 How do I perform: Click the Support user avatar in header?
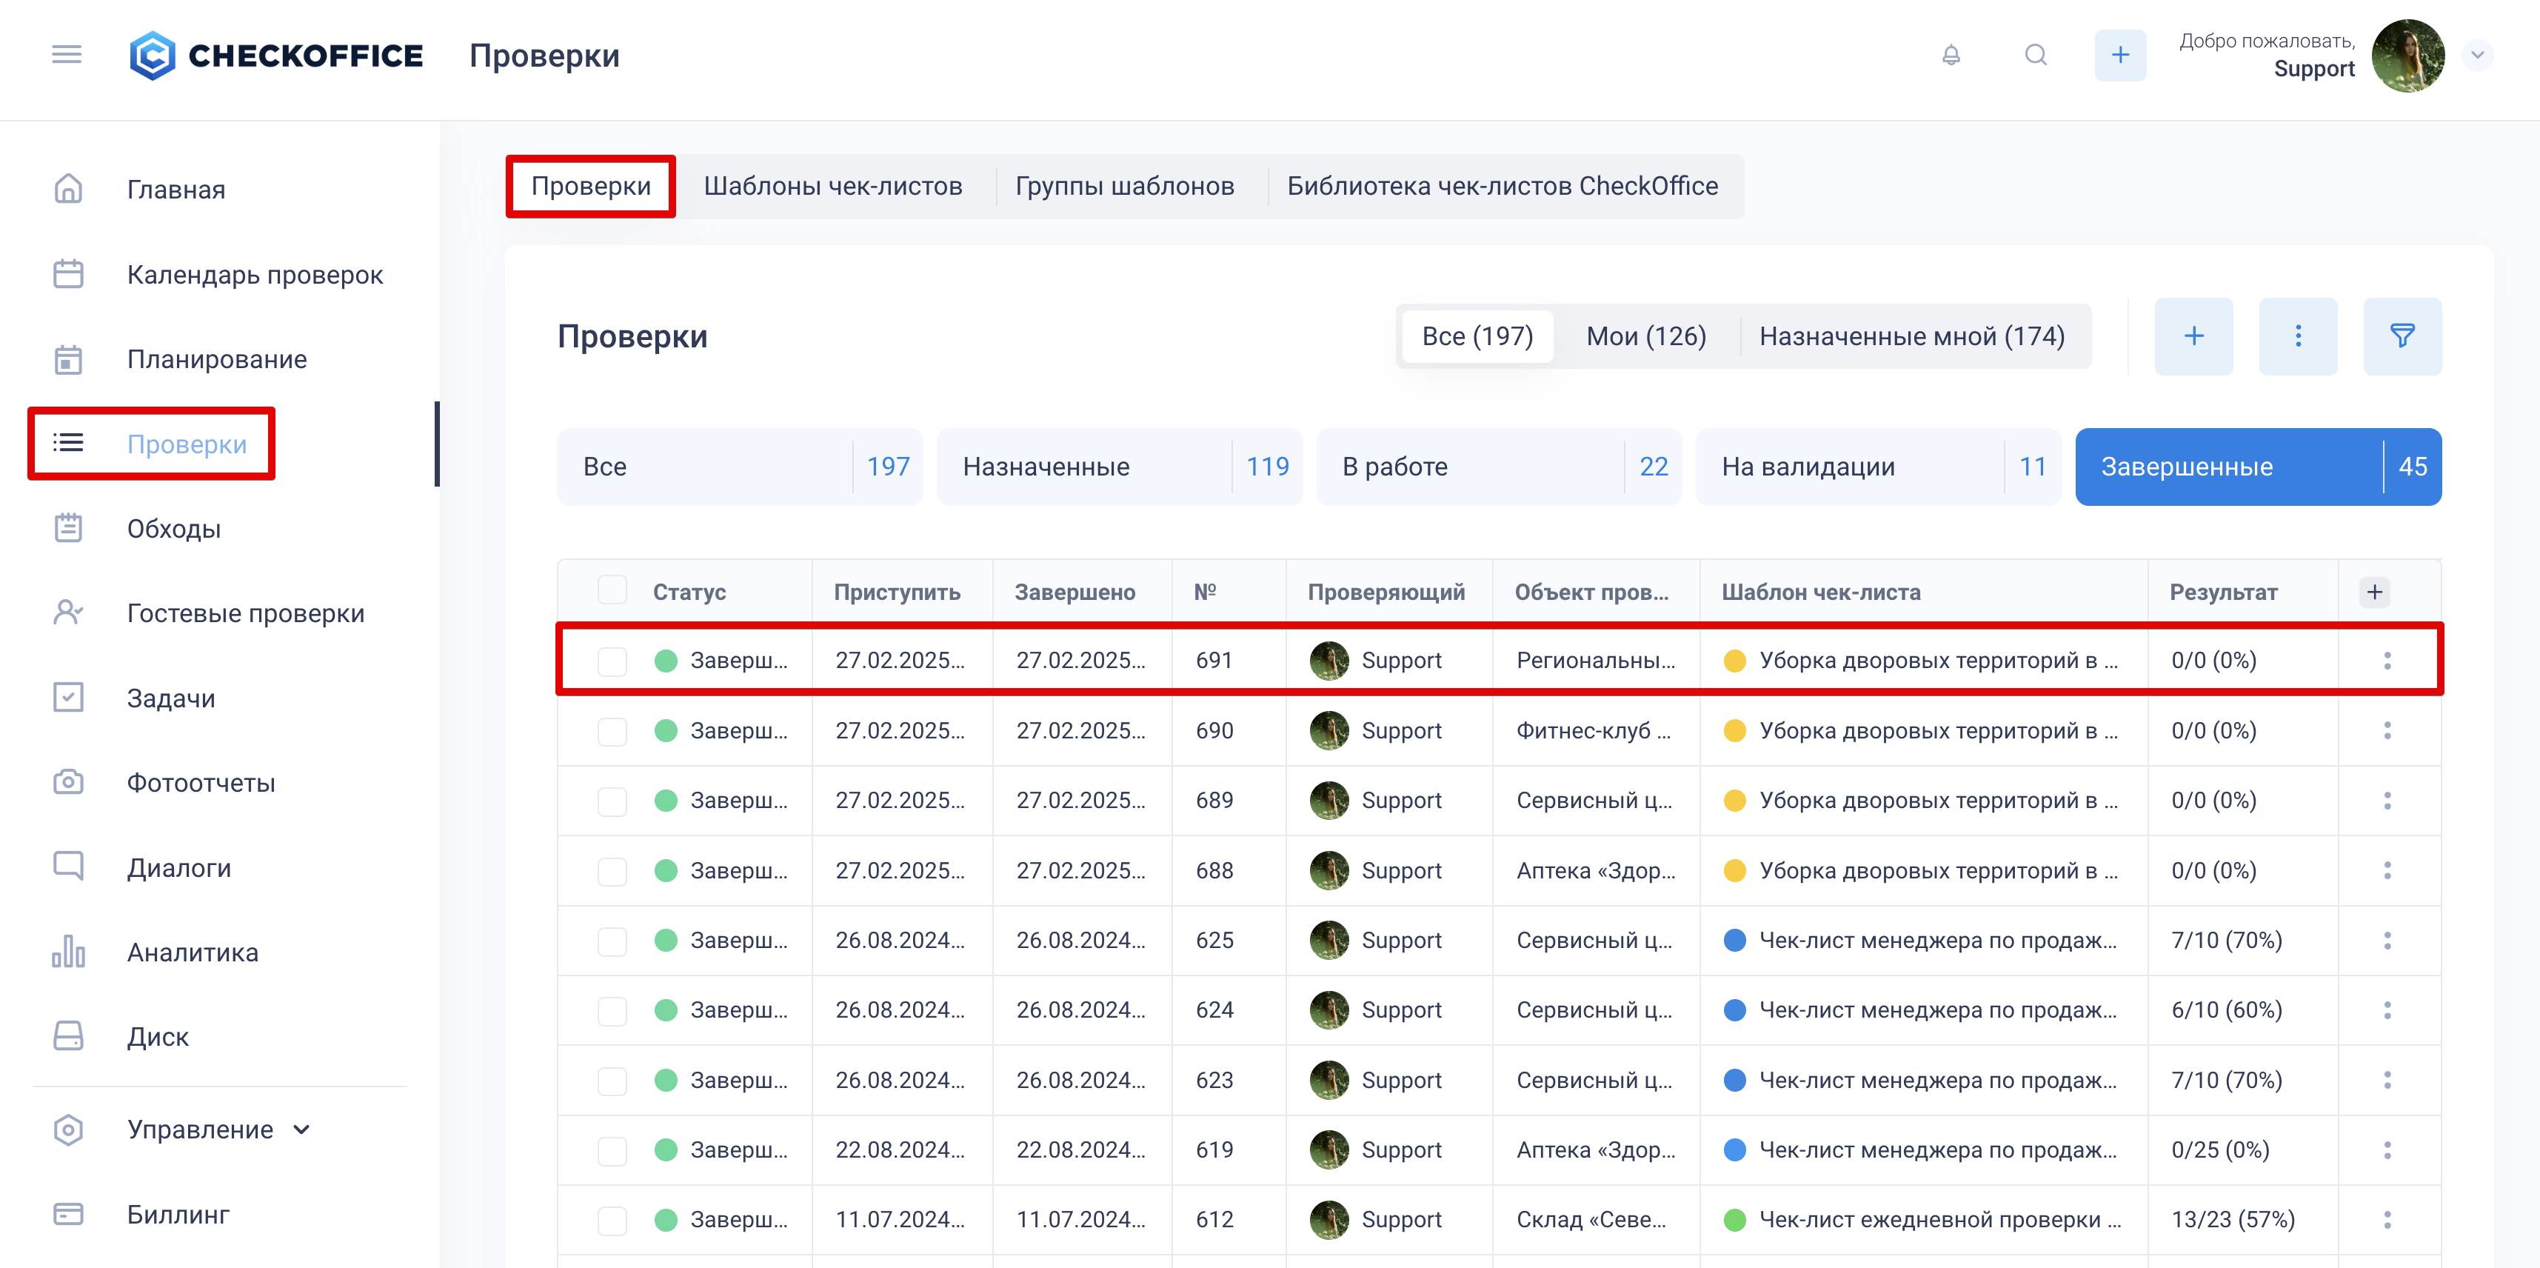pyautogui.click(x=2407, y=56)
